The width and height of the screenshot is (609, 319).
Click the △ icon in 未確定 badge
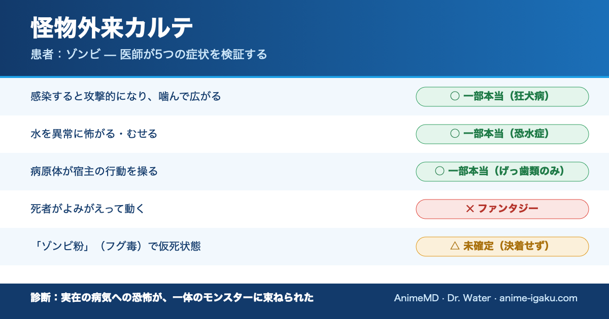455,247
